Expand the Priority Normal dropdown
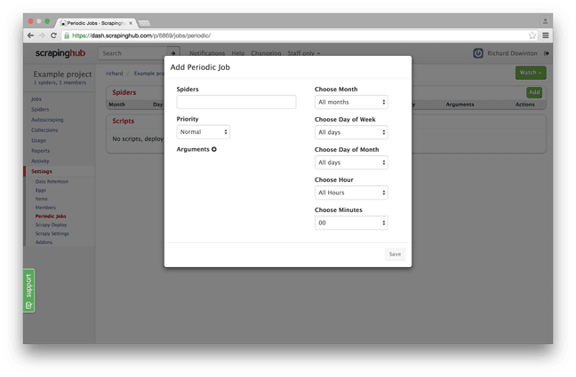Viewport: 576px width, 377px height. point(204,132)
